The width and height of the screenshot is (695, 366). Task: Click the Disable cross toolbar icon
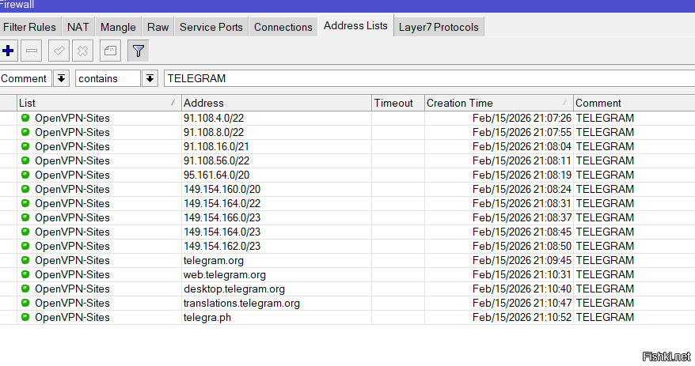click(x=82, y=51)
